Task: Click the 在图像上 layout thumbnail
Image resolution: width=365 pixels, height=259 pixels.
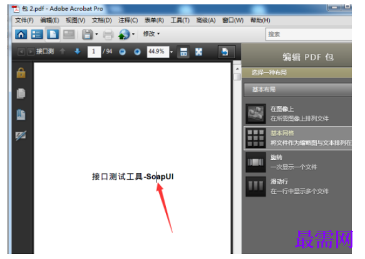Action: [x=255, y=114]
